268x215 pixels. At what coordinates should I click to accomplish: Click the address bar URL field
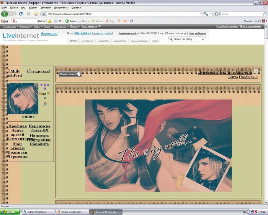pos(123,14)
